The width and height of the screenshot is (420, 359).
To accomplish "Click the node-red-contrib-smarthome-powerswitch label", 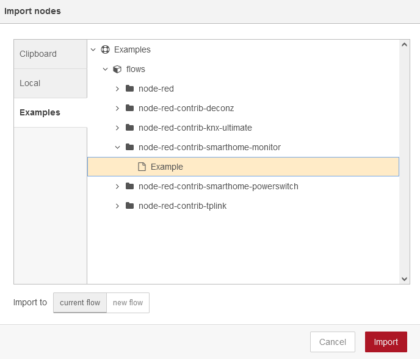I will pos(219,186).
